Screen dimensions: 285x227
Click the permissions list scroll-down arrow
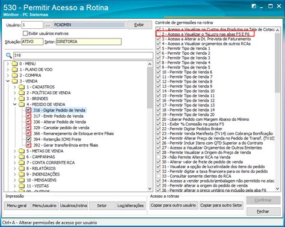point(277,189)
